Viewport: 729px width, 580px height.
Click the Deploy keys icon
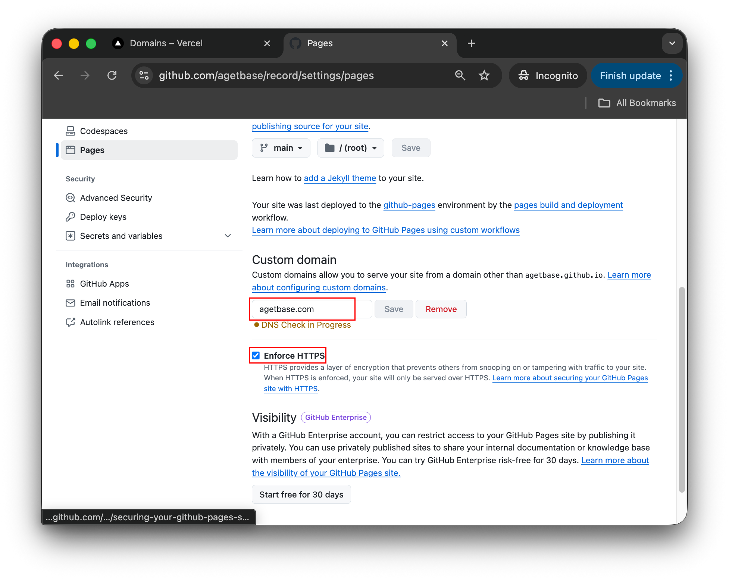pos(71,216)
